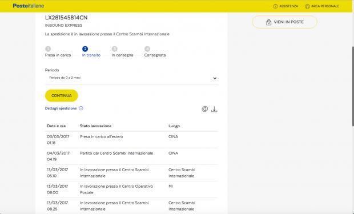Viewport: 354px width, 214px height.
Task: Click the minus circle next to Dettagli spedizione
Action: (81, 108)
